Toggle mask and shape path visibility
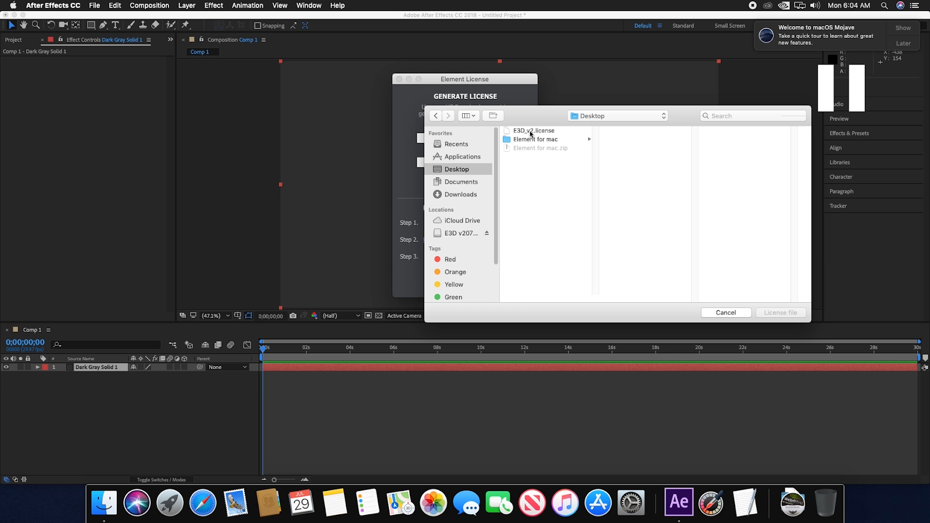 (x=249, y=316)
